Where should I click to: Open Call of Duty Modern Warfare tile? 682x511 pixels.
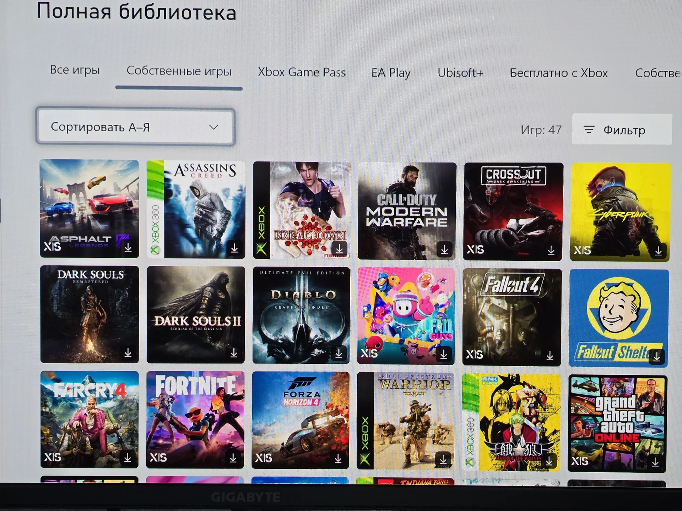(407, 211)
